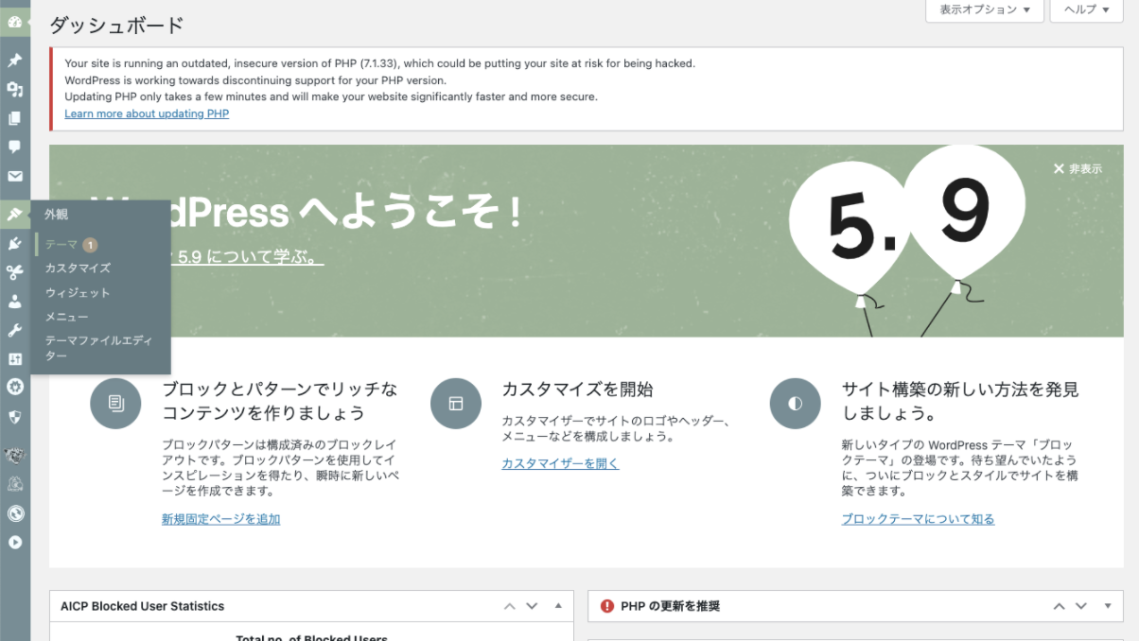Open Posts via the pushpin icon
The width and height of the screenshot is (1139, 641).
tap(14, 61)
